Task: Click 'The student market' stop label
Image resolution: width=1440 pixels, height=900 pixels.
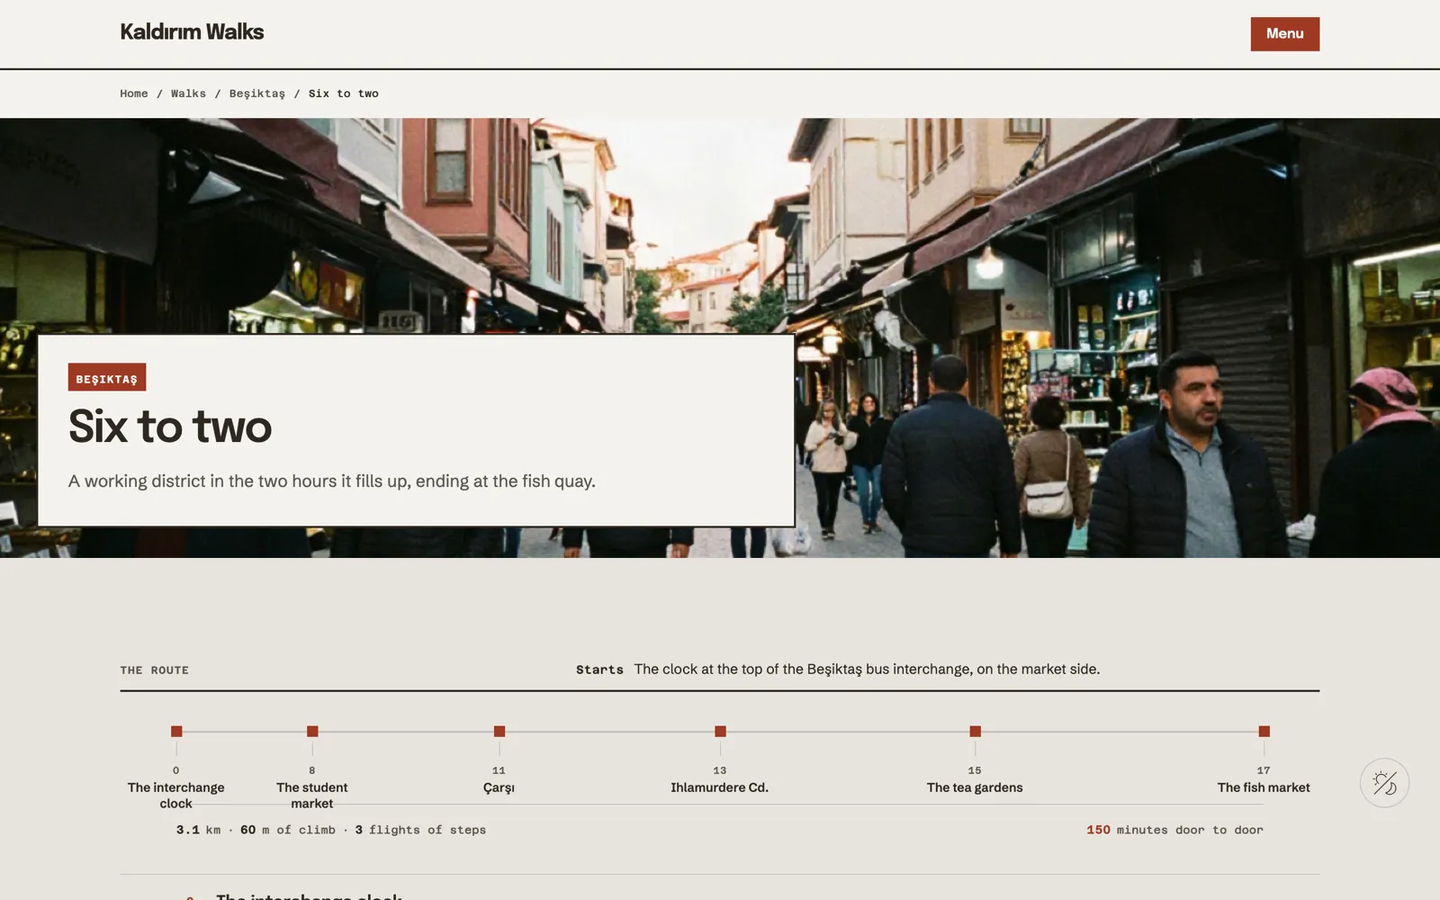Action: [312, 796]
